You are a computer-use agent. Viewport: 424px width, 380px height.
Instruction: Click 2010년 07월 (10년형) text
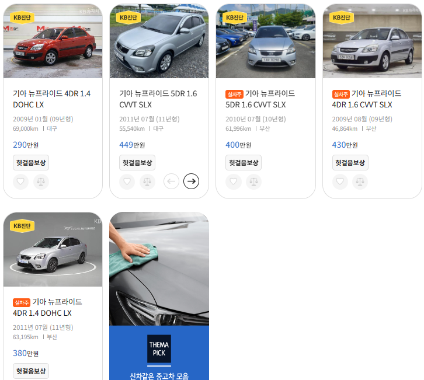click(x=256, y=119)
